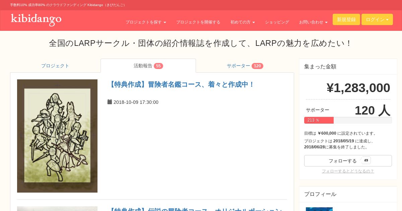Screen dimensions: 402x211
Task: Open the 冒険者名鑑コース activity report link
Action: click(181, 84)
